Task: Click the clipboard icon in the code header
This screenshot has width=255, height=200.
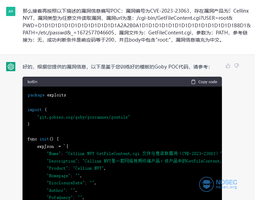Action: point(193,82)
